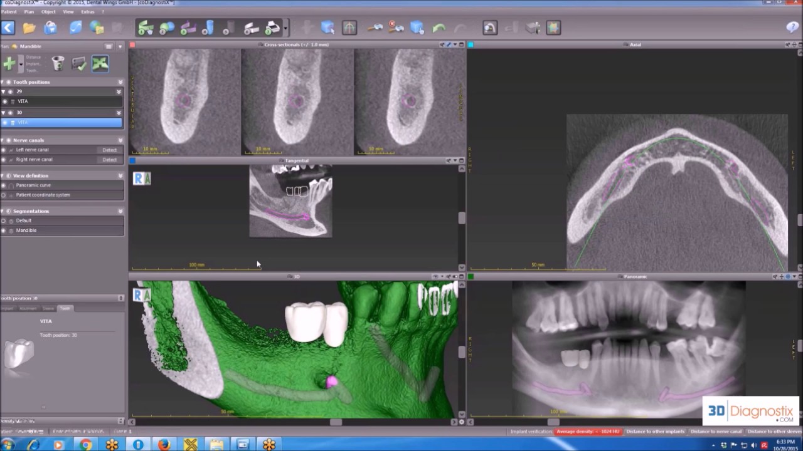Viewport: 803px width, 451px height.
Task: Click the 3D view horizontal scrollbar handle
Action: point(336,422)
